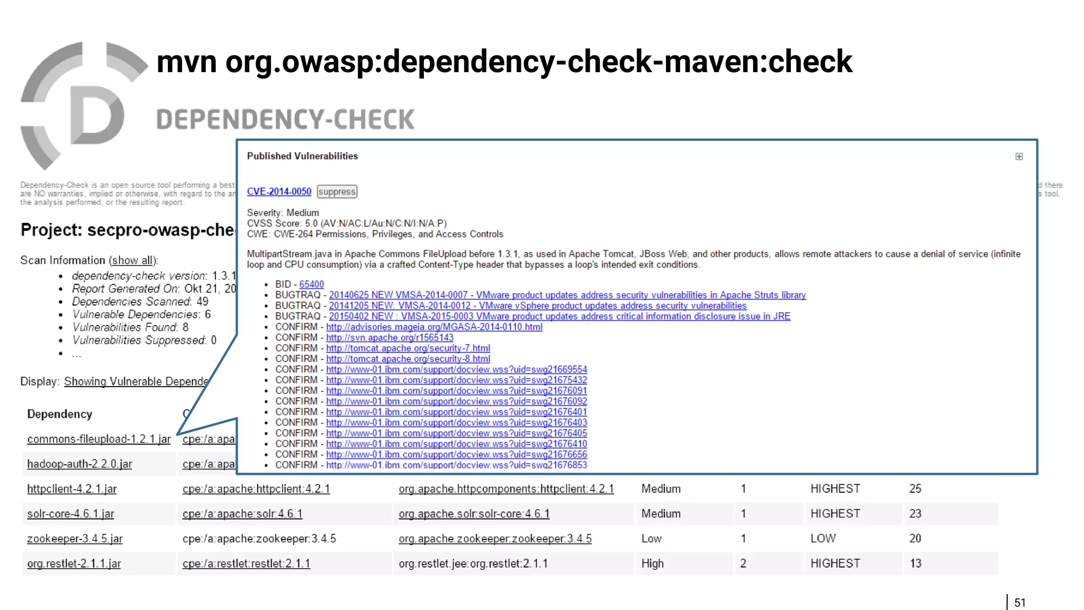Open the org.restlet-2.1.1.jar dependency

pos(74,563)
